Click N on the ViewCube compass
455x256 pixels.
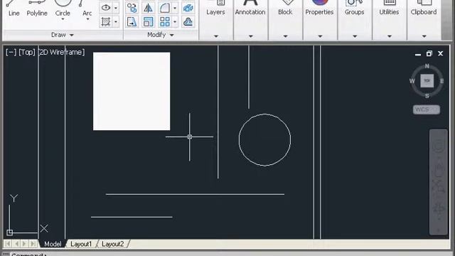427,66
